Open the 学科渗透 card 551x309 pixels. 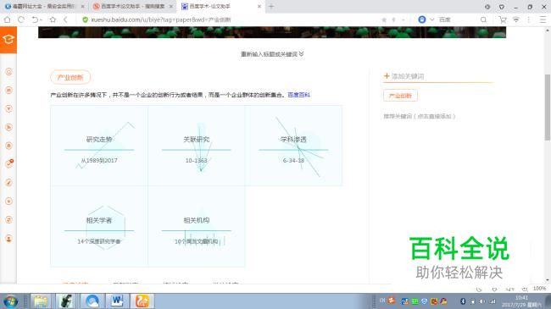pyautogui.click(x=293, y=146)
